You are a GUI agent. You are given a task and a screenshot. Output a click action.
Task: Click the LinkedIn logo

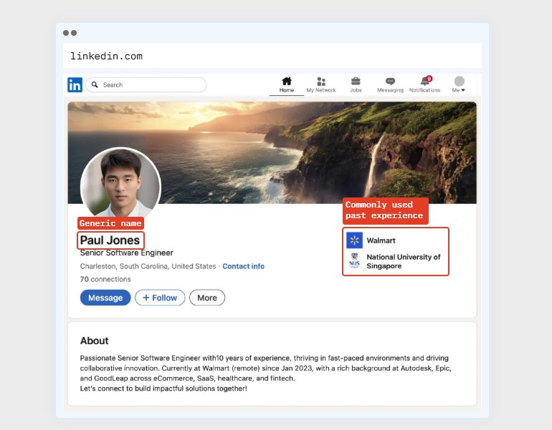point(75,84)
